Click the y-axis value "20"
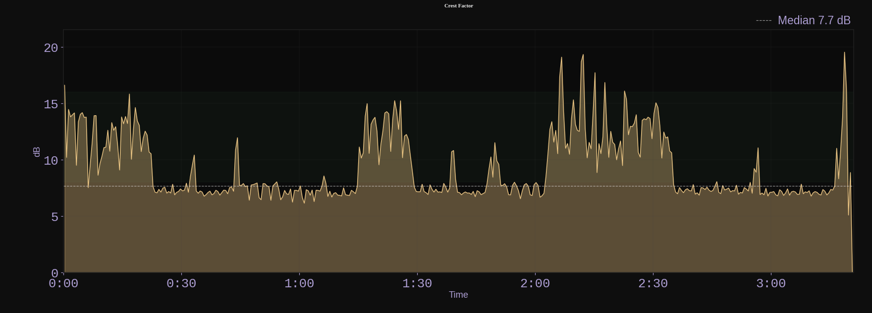Image resolution: width=872 pixels, height=313 pixels. pyautogui.click(x=51, y=48)
